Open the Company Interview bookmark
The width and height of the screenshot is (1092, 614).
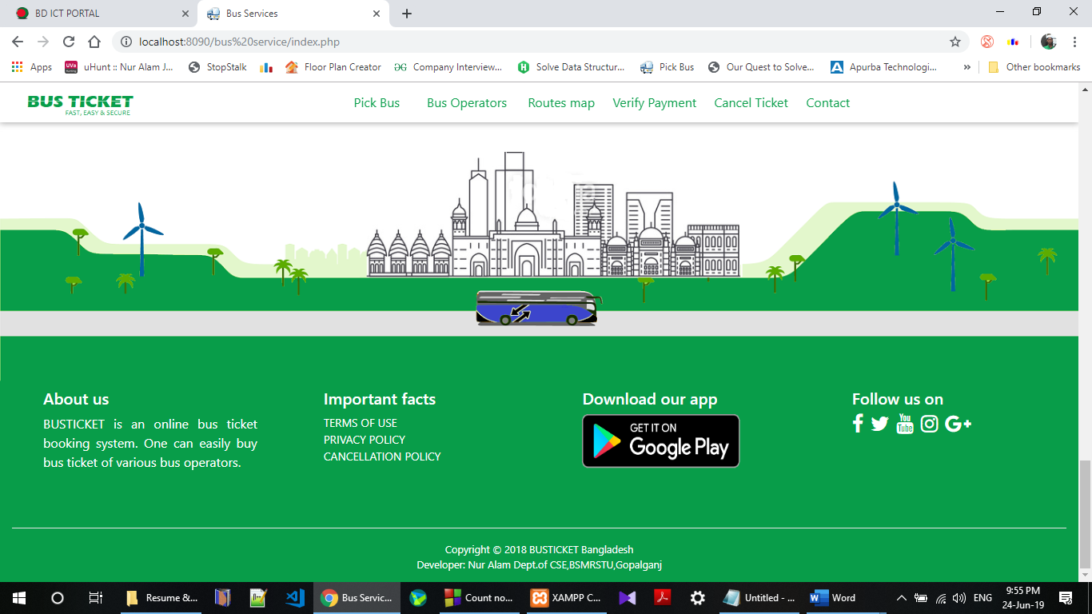click(x=448, y=67)
